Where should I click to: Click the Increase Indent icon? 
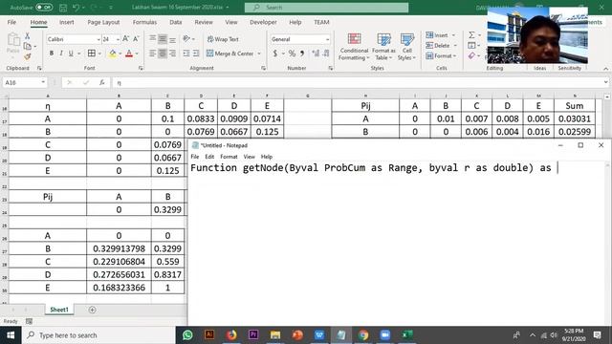click(196, 54)
